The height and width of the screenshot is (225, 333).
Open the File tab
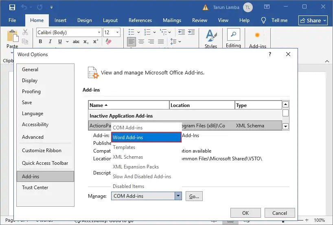point(12,20)
